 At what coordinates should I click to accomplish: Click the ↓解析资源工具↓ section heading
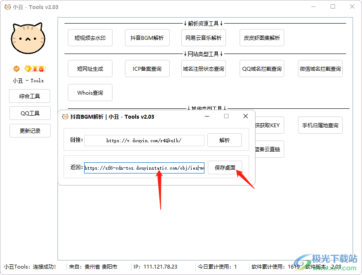tap(204, 24)
